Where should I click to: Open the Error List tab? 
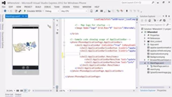pos(9,95)
